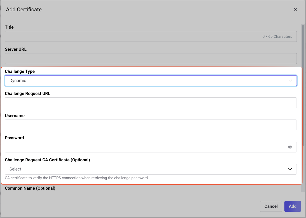Screen dimensions: 306x218
Task: Click the Add Certificate dialog heading
Action: coord(24,9)
